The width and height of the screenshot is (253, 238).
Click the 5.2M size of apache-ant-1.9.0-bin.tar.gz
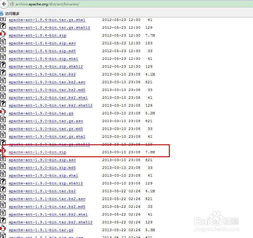point(150,113)
